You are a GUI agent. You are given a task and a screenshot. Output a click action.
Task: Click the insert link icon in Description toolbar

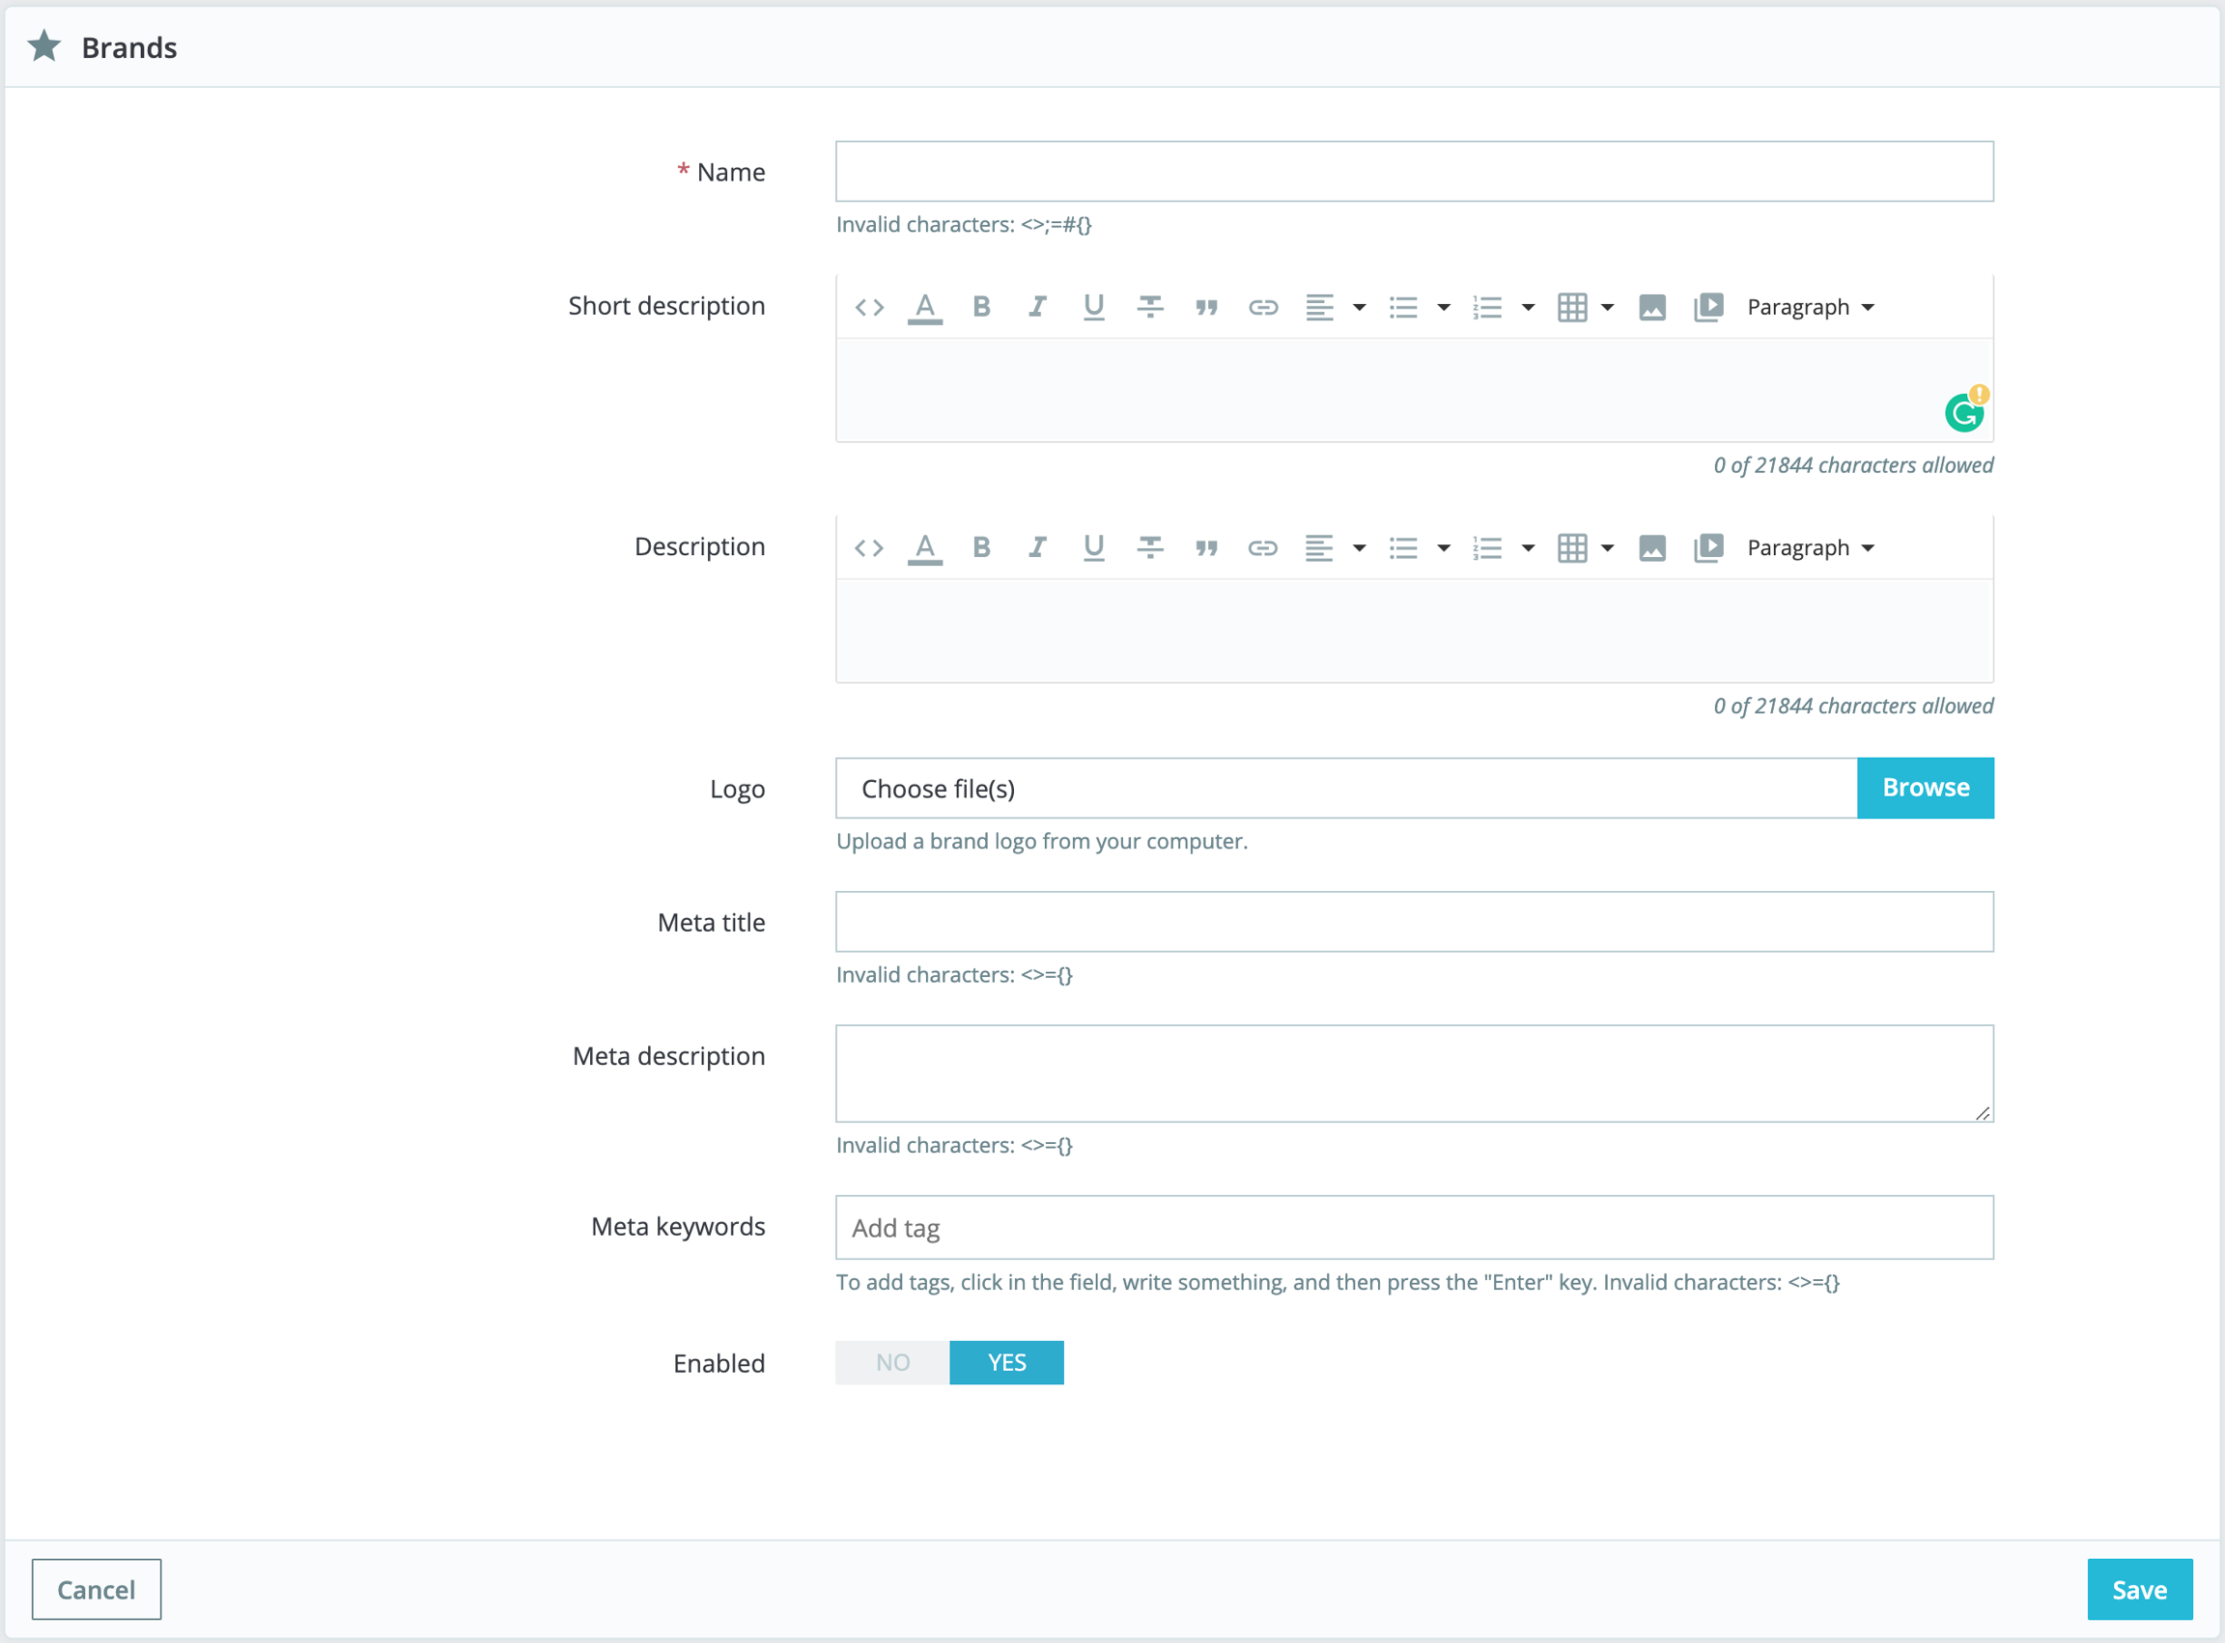click(1262, 547)
